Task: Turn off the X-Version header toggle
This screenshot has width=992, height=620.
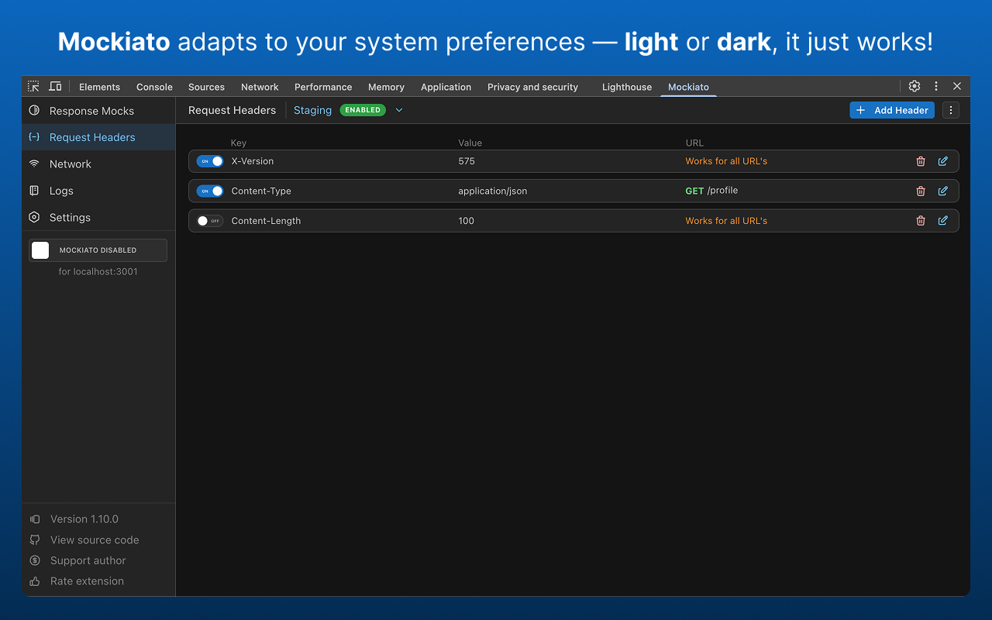Action: tap(210, 161)
